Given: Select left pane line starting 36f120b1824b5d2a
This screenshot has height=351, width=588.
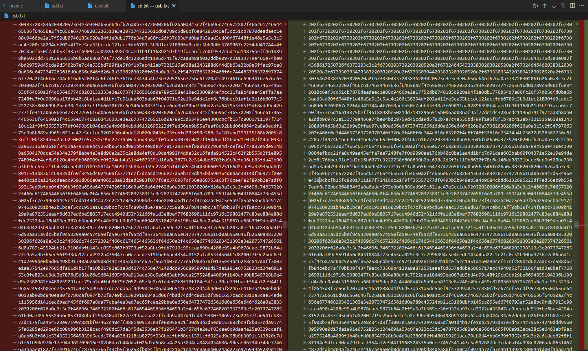Looking at the screenshot, I should point(150,139).
